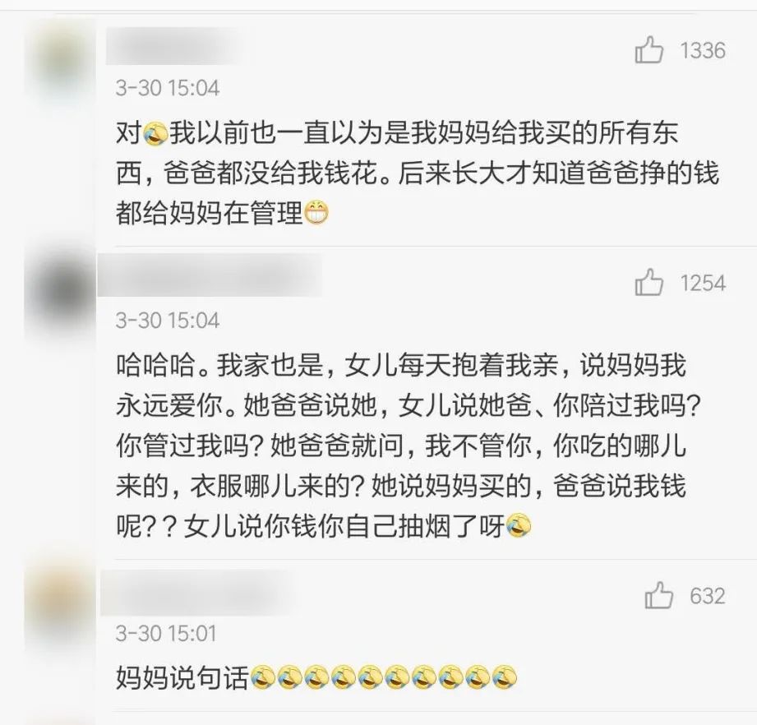
Task: Open second commenter's blurred username
Action: [210, 275]
